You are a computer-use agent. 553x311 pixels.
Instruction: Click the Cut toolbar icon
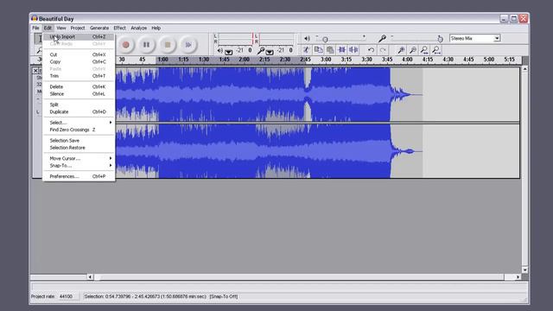click(306, 50)
